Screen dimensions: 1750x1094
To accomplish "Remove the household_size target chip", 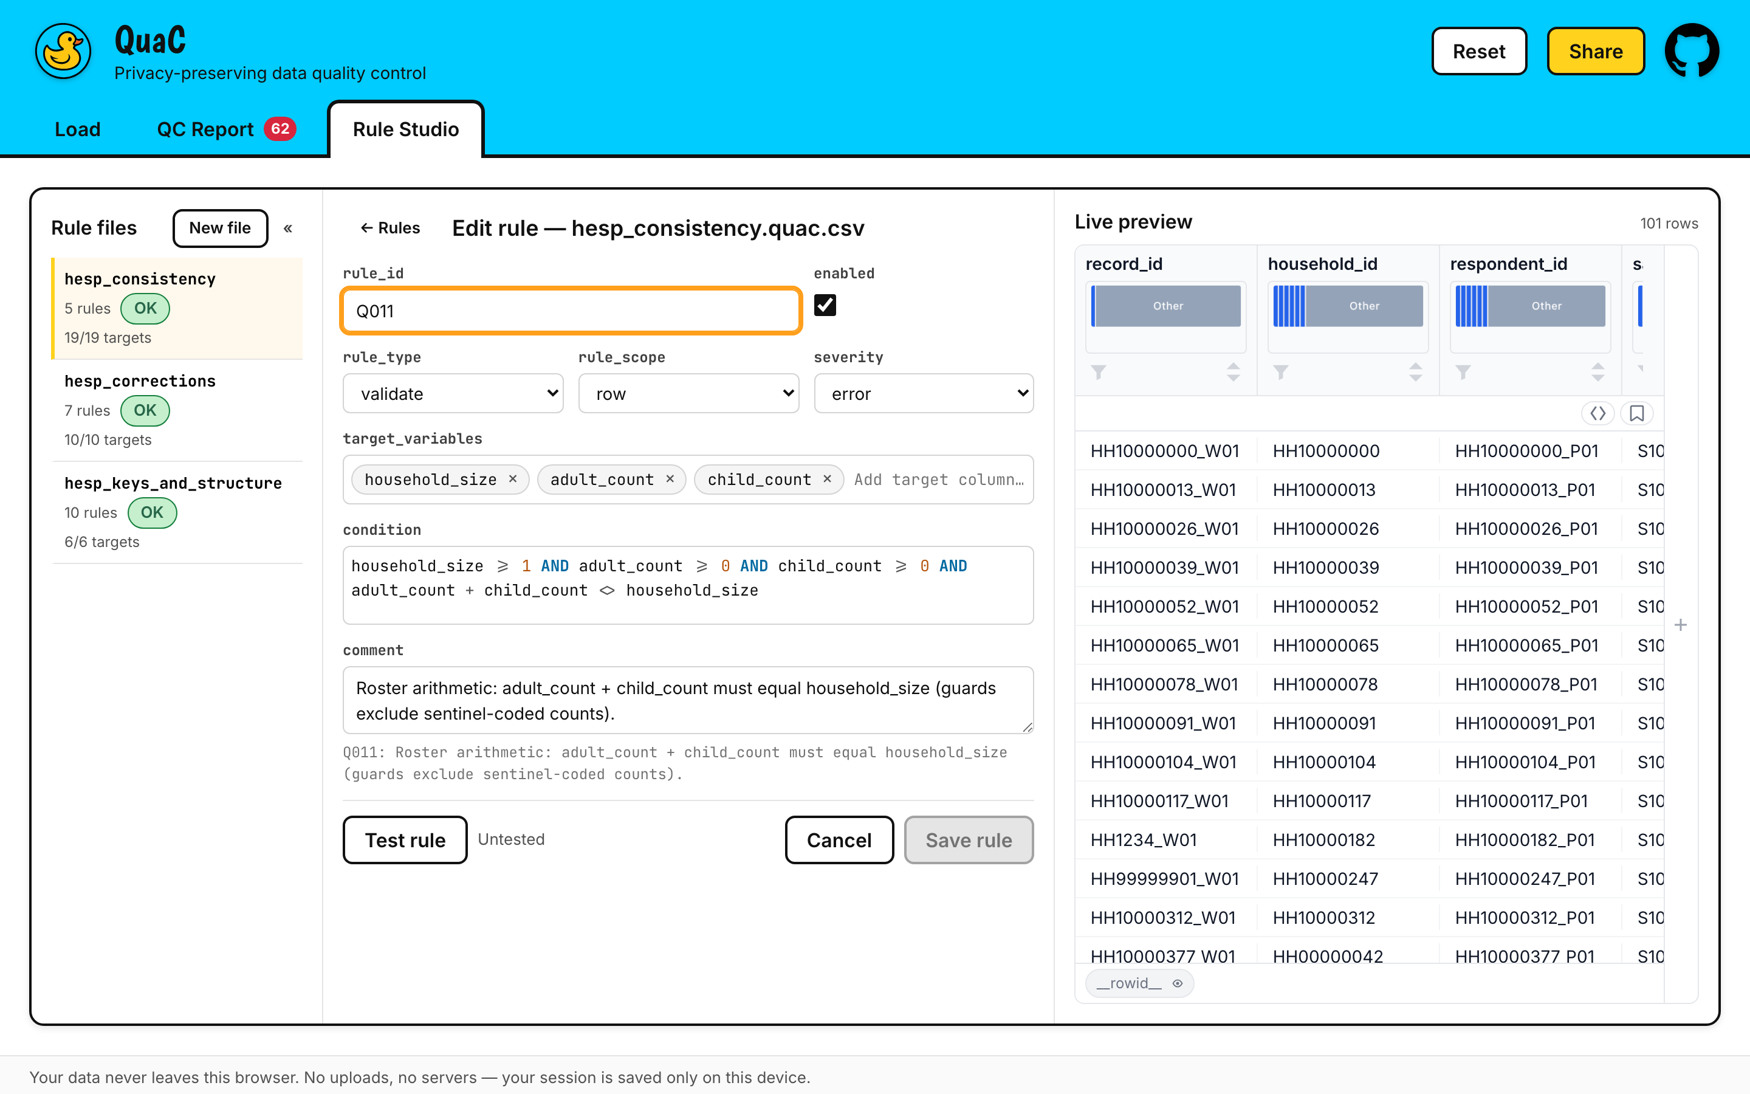I will tap(513, 479).
